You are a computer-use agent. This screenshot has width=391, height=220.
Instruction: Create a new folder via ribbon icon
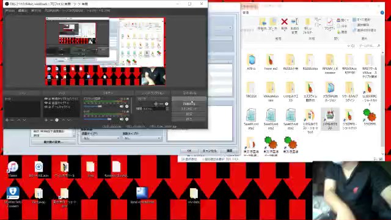click(308, 22)
